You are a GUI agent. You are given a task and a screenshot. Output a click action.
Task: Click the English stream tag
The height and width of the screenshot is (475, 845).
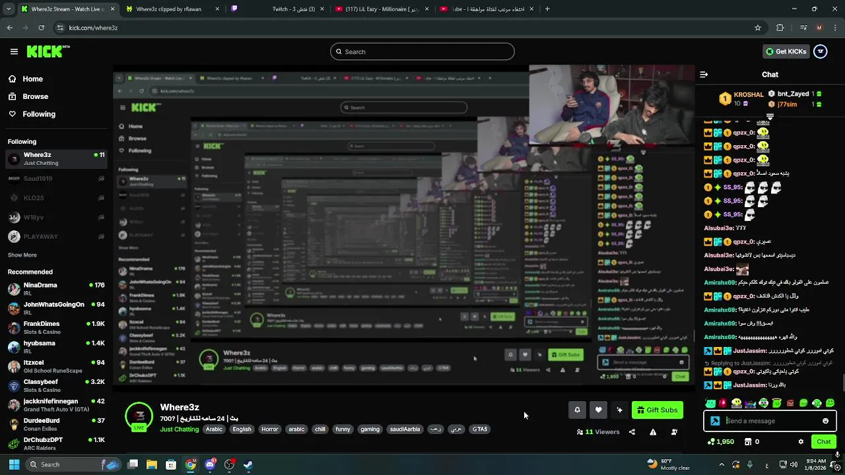[x=242, y=429]
